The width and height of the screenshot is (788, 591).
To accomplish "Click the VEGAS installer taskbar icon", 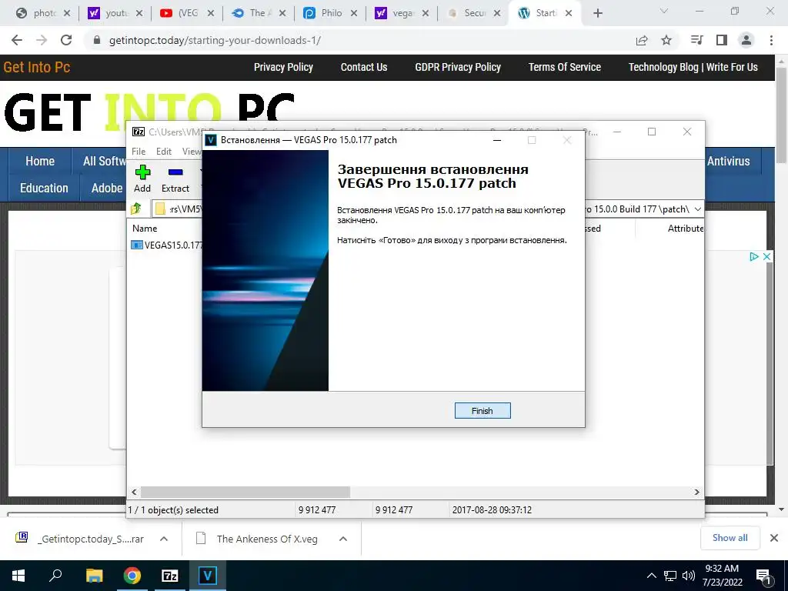I will 208,576.
